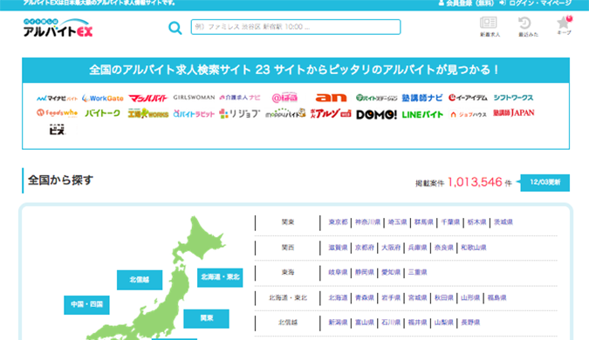Open 宮城県 prefecture link
This screenshot has height=340, width=589.
click(417, 298)
